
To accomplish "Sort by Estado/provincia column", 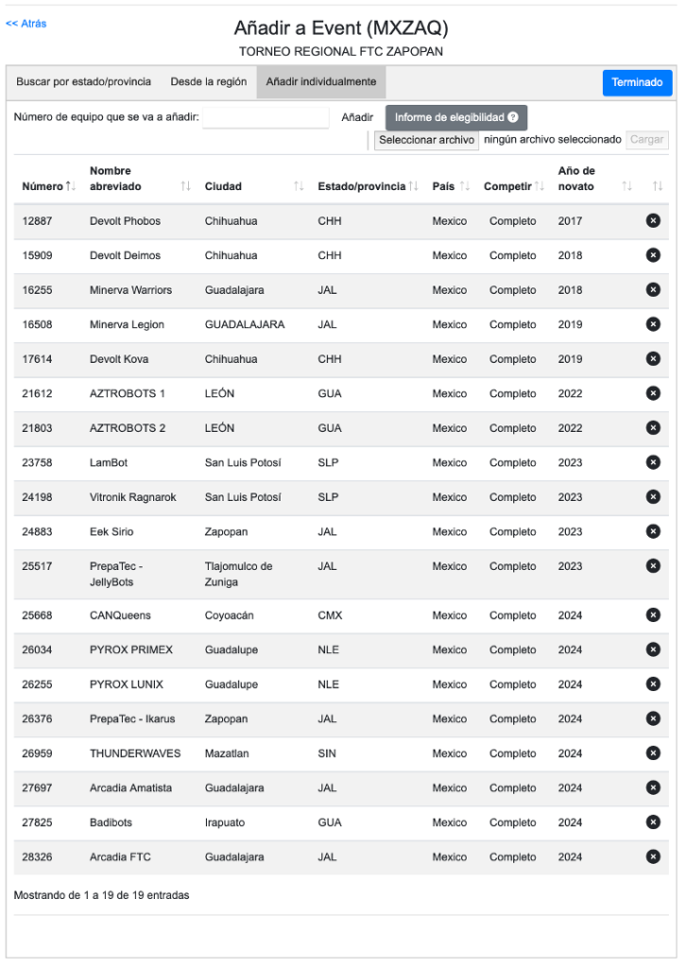I will click(413, 186).
